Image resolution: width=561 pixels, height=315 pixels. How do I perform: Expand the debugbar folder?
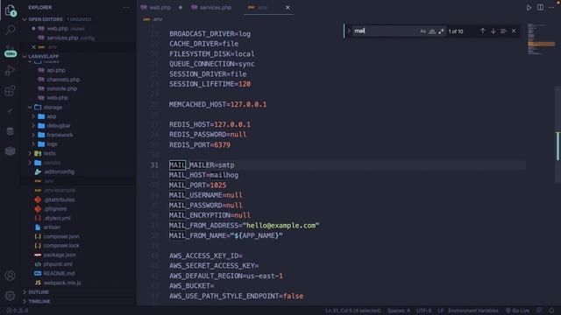click(x=33, y=126)
